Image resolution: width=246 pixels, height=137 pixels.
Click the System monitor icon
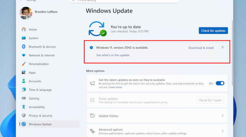24,38
